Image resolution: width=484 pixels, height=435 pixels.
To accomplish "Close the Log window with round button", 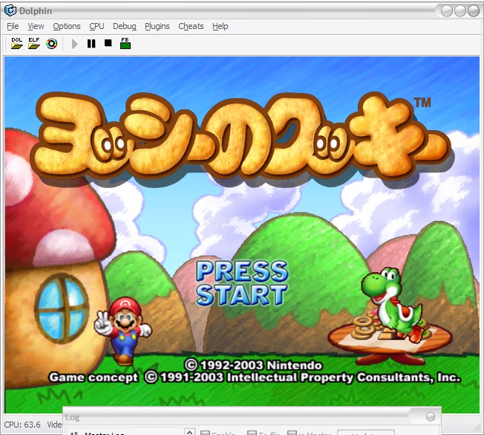I will coord(431,416).
